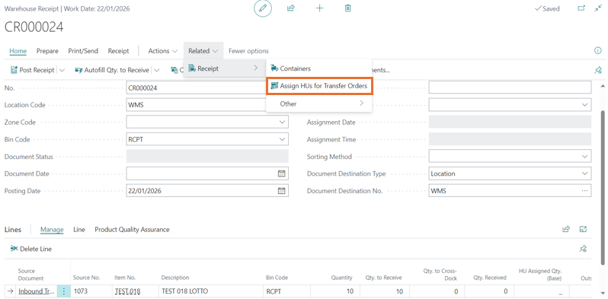The height and width of the screenshot is (299, 608).
Task: Click the trash delete icon
Action: pos(348,8)
